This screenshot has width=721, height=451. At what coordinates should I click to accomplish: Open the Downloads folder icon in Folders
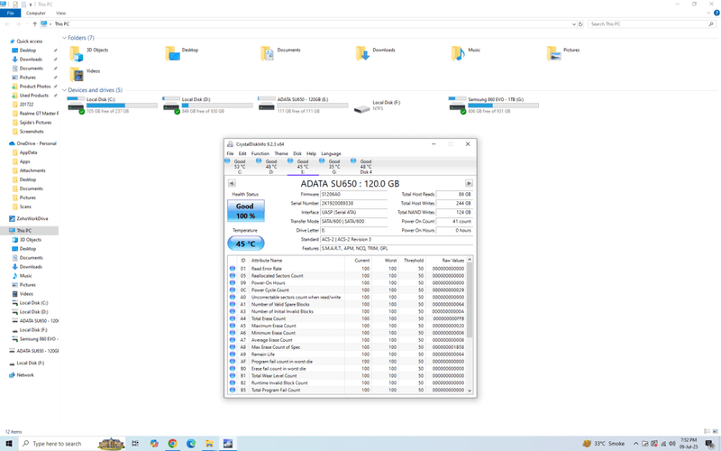coord(362,53)
